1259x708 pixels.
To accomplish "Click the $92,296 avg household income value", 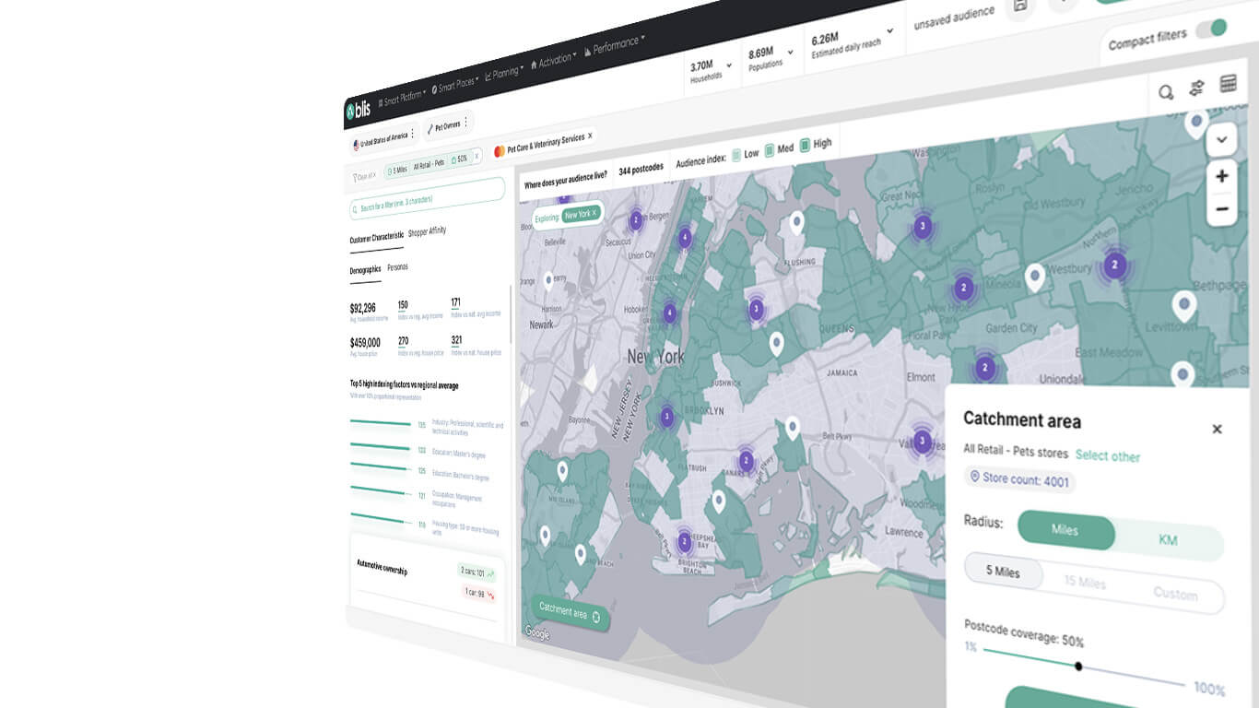I will pyautogui.click(x=362, y=308).
